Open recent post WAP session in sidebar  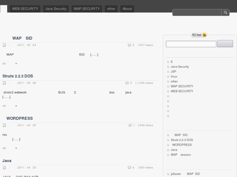pyautogui.click(x=181, y=155)
